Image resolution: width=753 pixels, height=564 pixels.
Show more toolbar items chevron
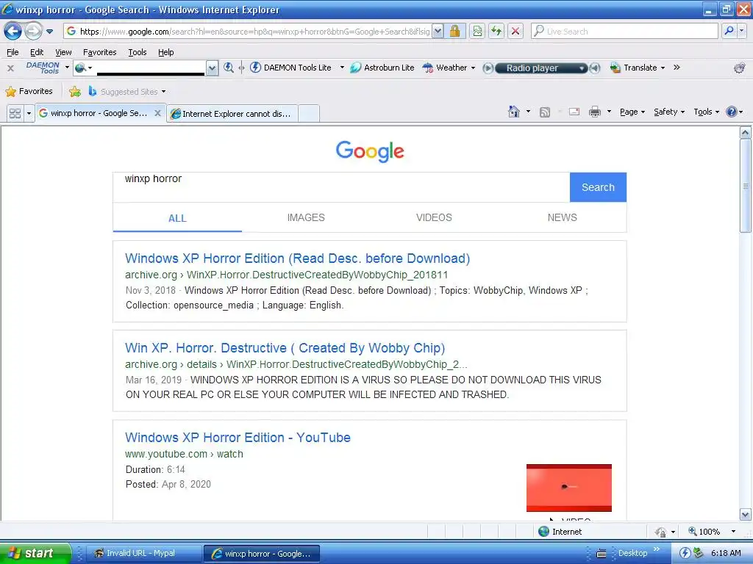pos(677,67)
